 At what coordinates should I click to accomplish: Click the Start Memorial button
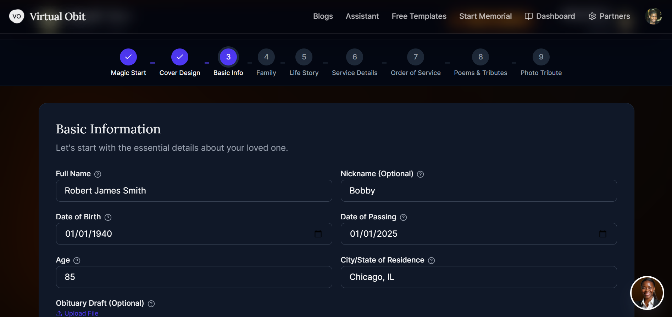tap(485, 16)
